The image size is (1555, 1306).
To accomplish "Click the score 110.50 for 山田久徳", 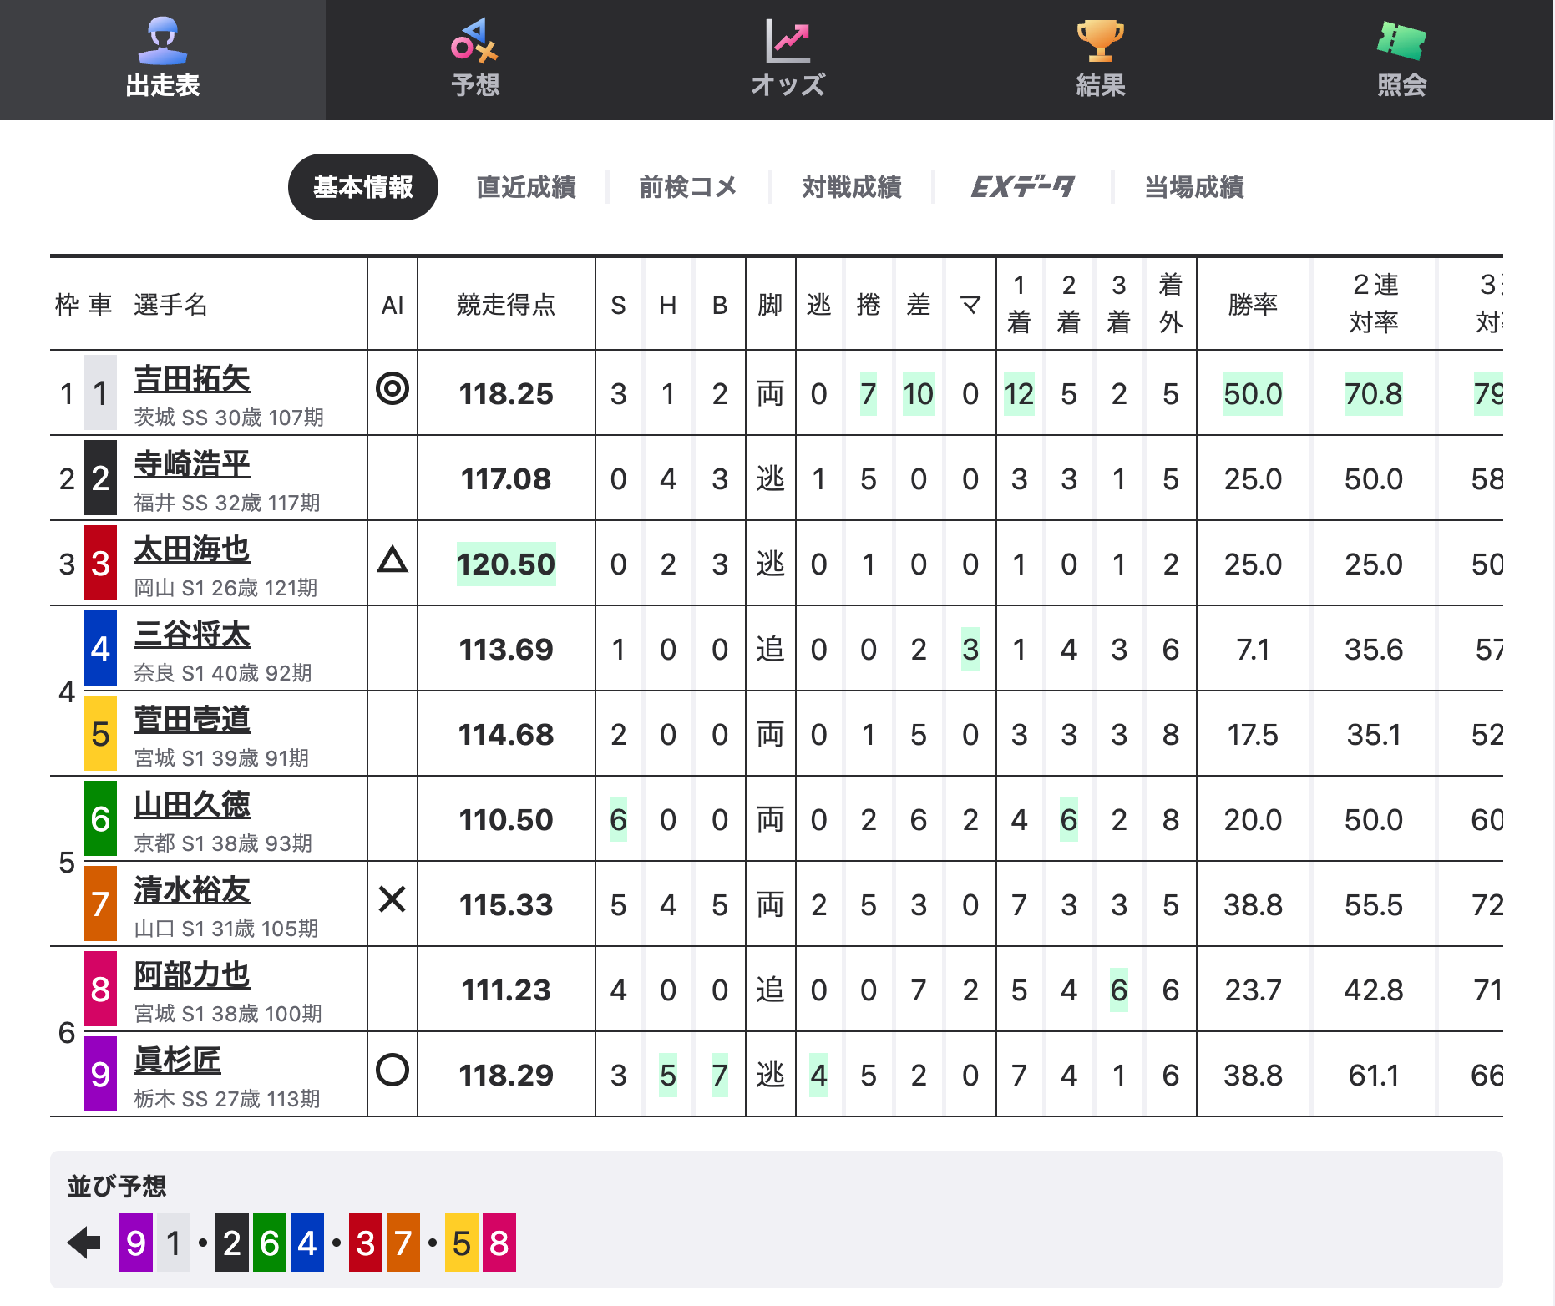I will (x=506, y=819).
